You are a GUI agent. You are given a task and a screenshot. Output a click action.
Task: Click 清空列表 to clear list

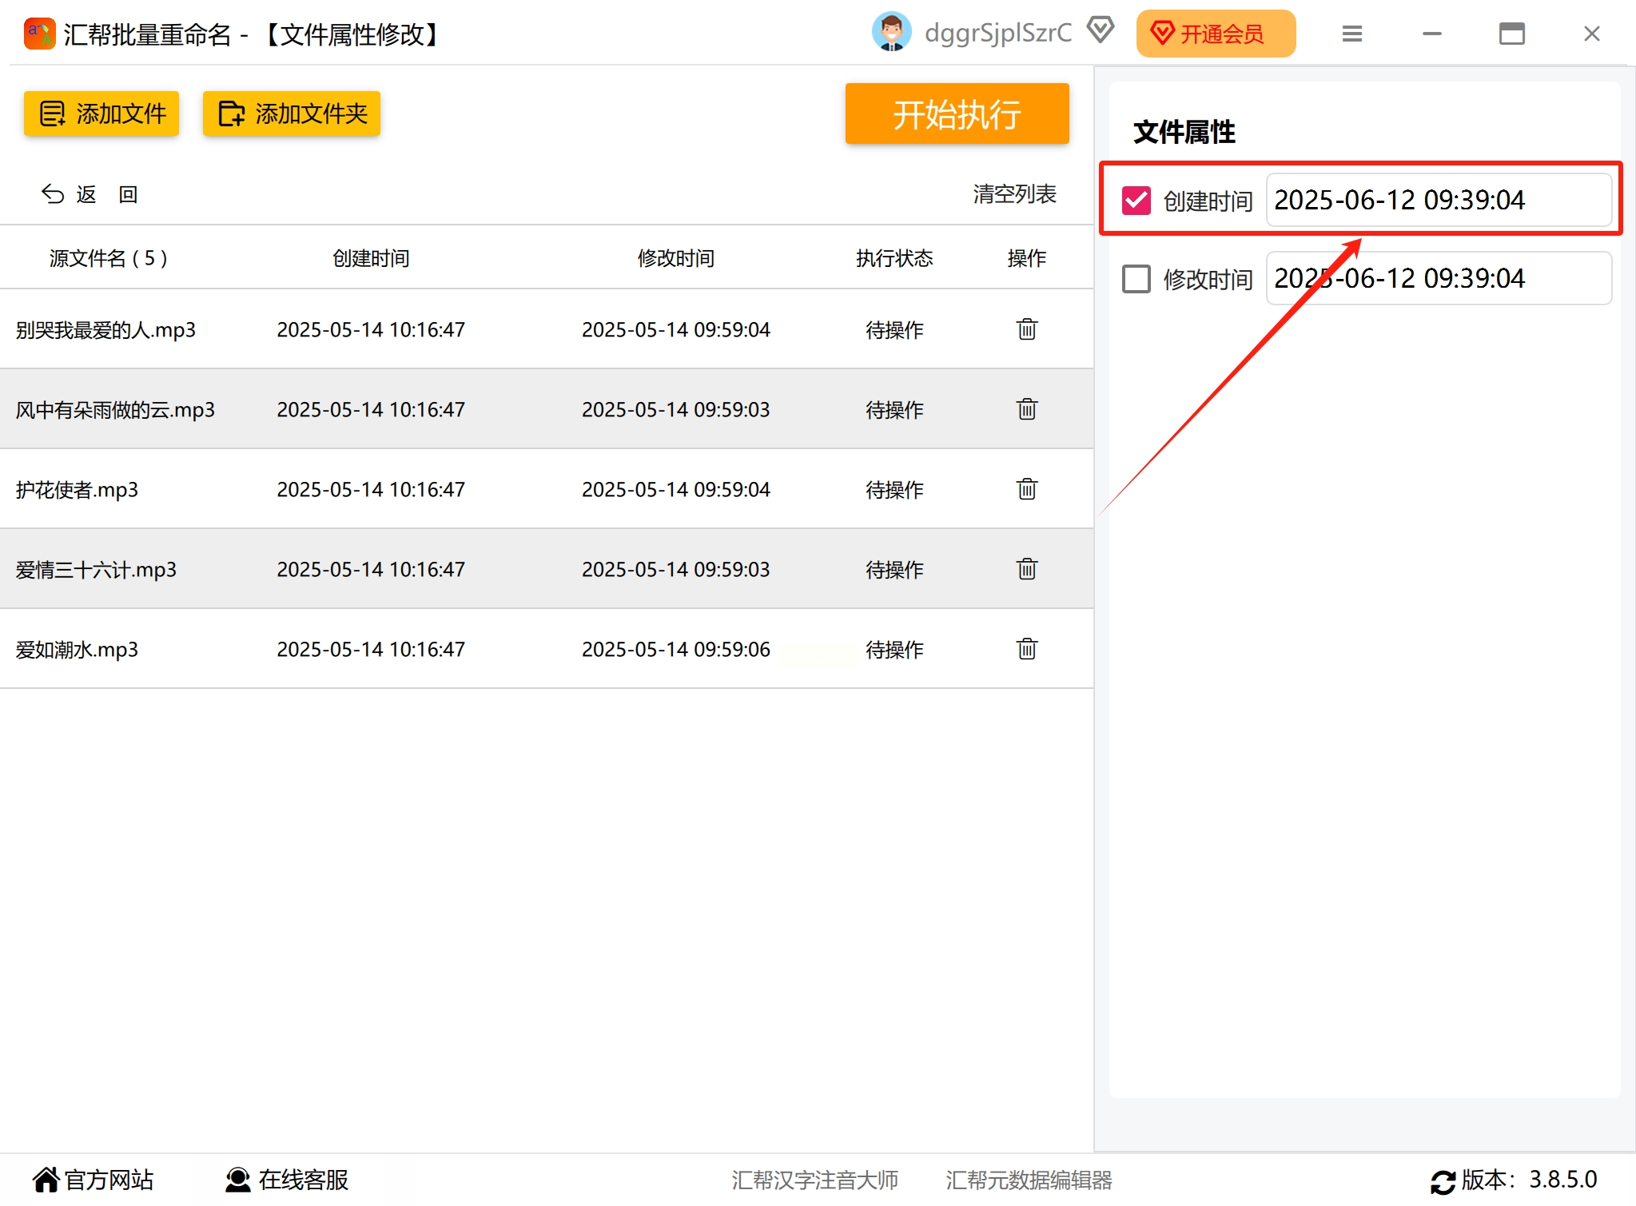point(1013,194)
